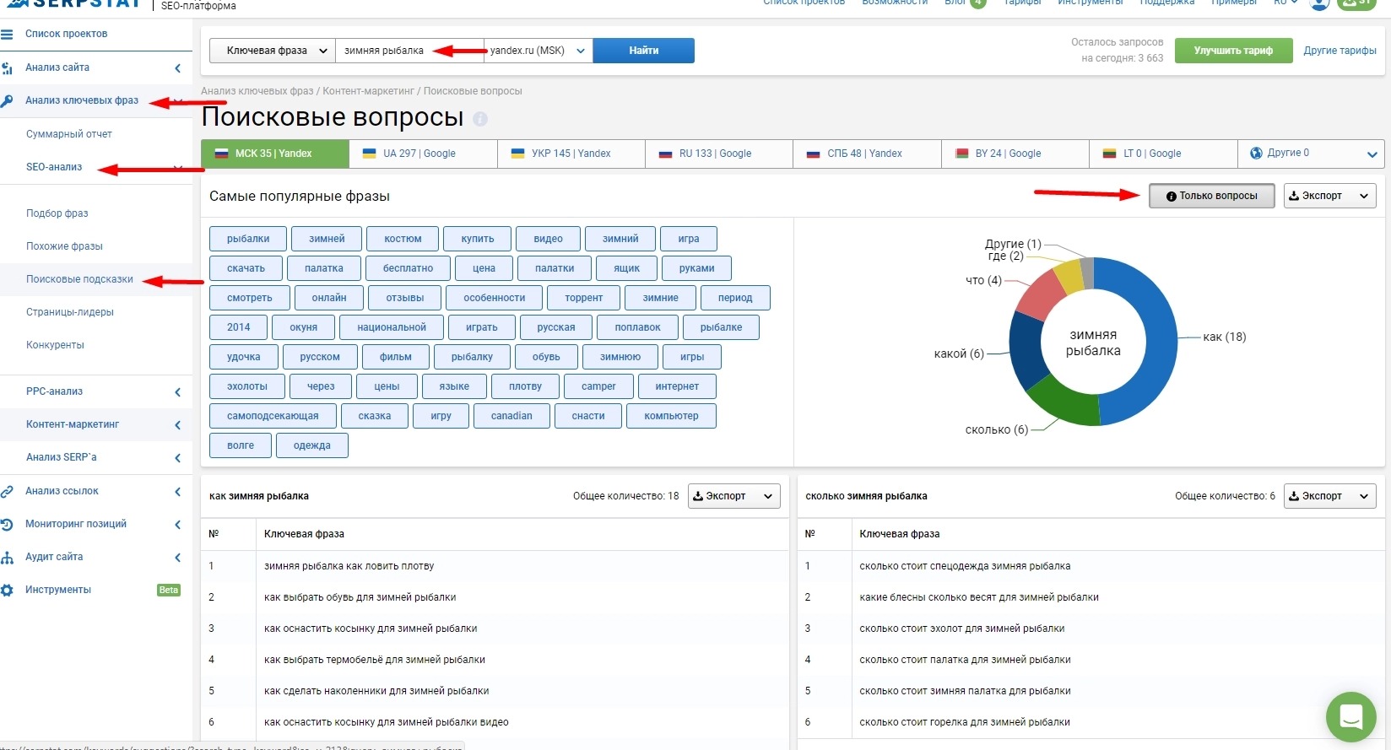
Task: Expand the Контент-маркетинг section chevron
Action: [x=177, y=425]
